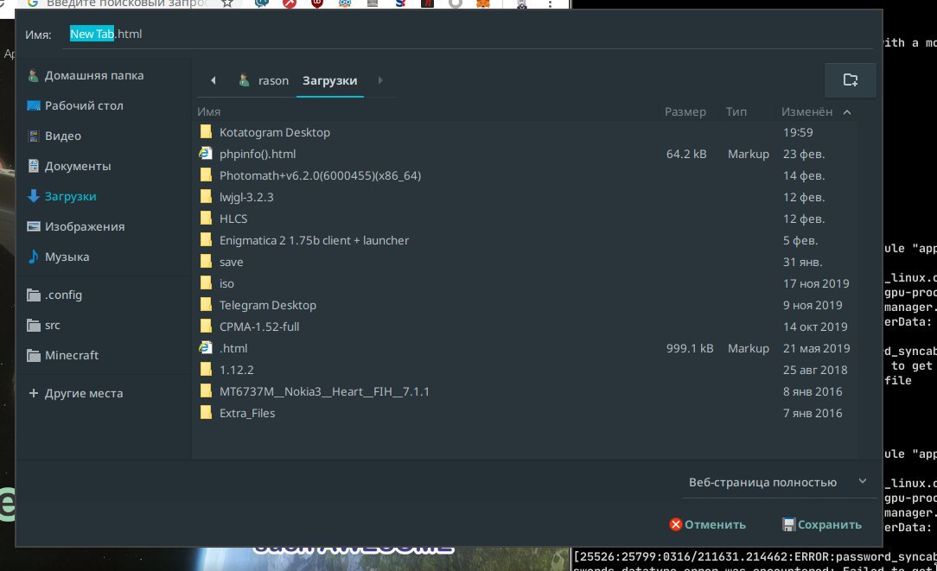Click Extra_Files folder icon
The height and width of the screenshot is (571, 937).
coord(207,413)
